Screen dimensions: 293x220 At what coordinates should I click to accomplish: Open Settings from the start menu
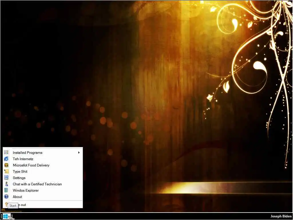point(43,178)
